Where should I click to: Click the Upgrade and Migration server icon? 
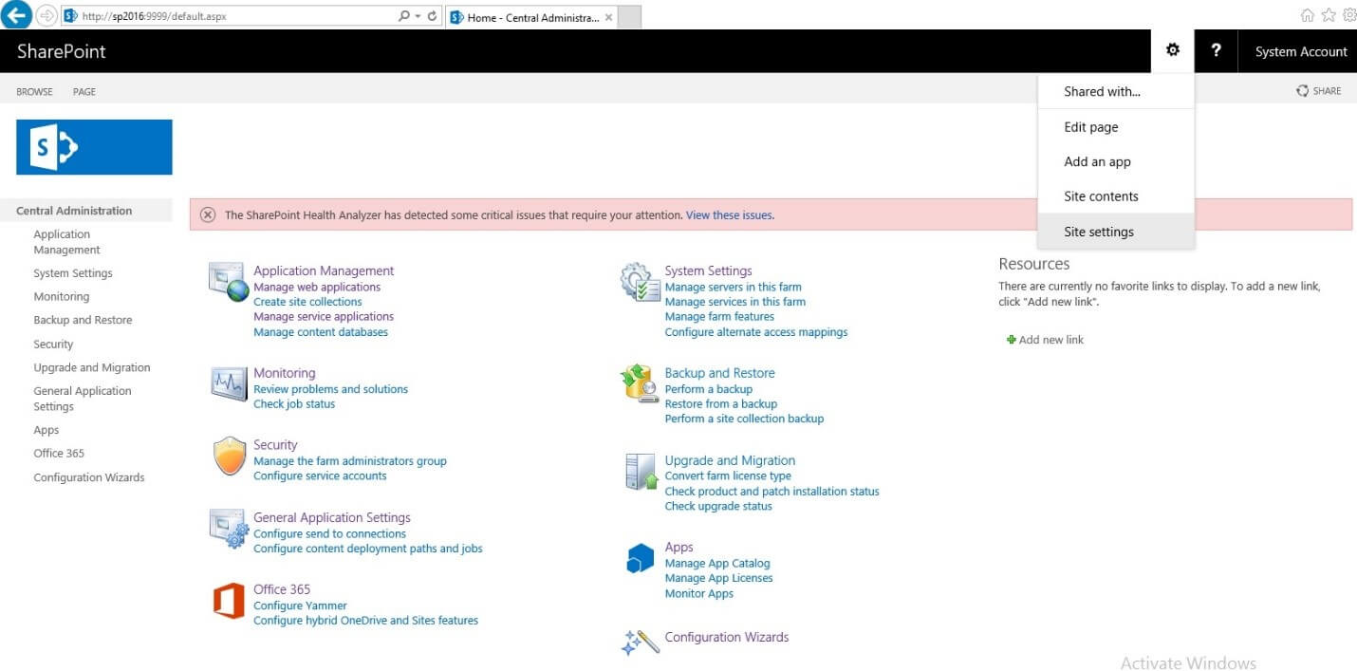tap(641, 472)
